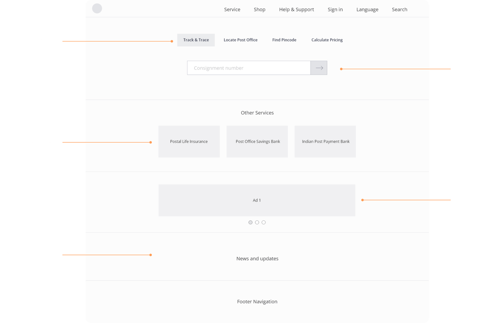Open the Indian Post Payment Bank card
The height and width of the screenshot is (323, 498).
[325, 142]
